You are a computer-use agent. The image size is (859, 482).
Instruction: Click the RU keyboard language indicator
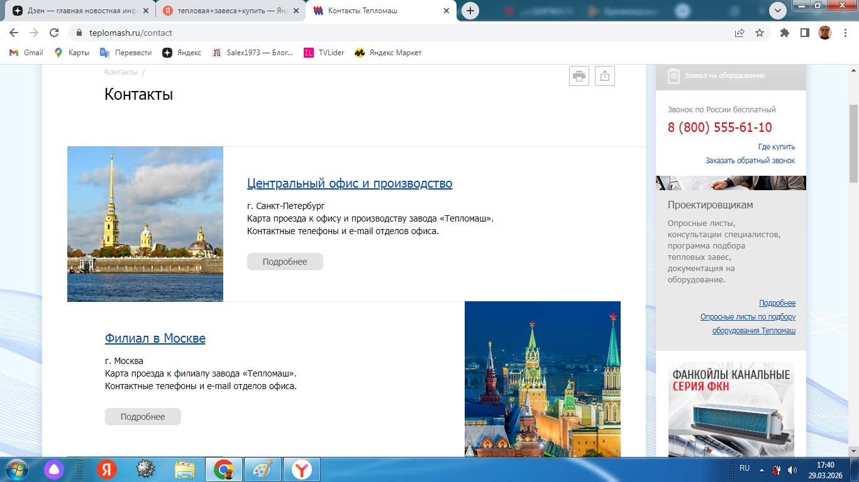[745, 468]
